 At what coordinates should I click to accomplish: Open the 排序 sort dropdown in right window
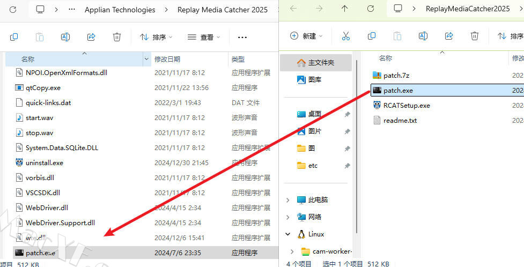click(x=510, y=36)
